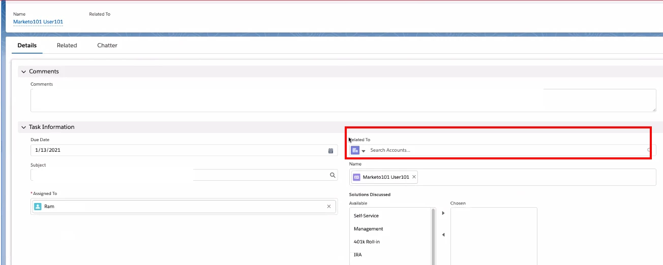
Task: Collapse the Comments section
Action: pos(23,72)
